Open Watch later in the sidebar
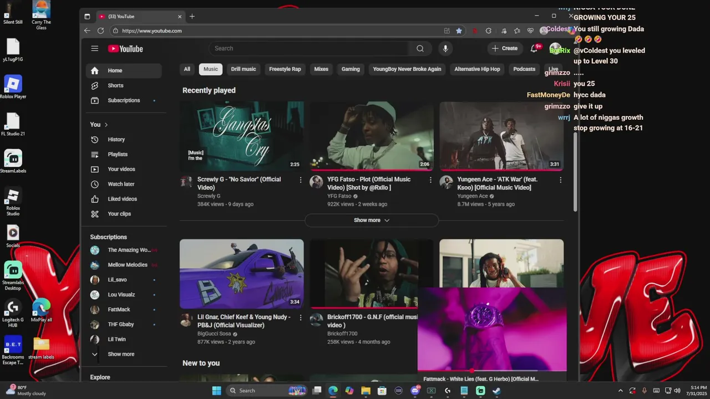710x399 pixels. [x=123, y=184]
